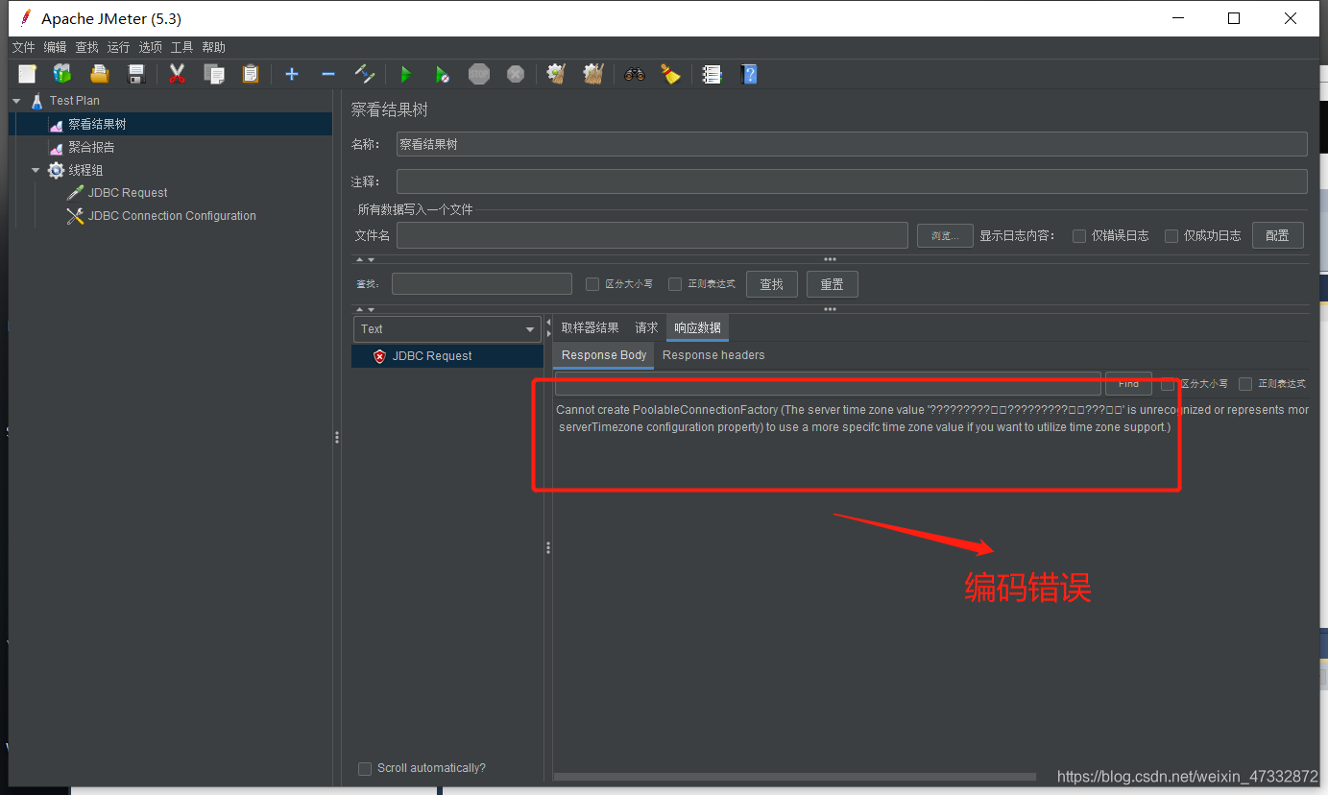Open the 工具 menu

pyautogui.click(x=181, y=47)
